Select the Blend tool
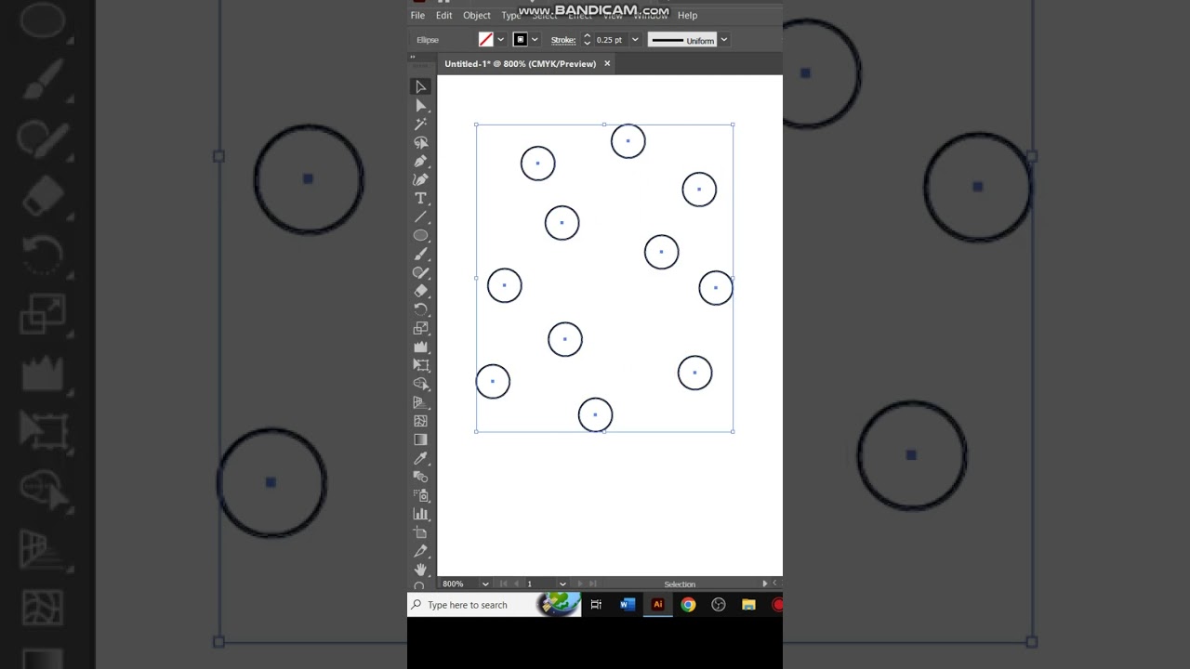This screenshot has width=1190, height=669. 420,477
